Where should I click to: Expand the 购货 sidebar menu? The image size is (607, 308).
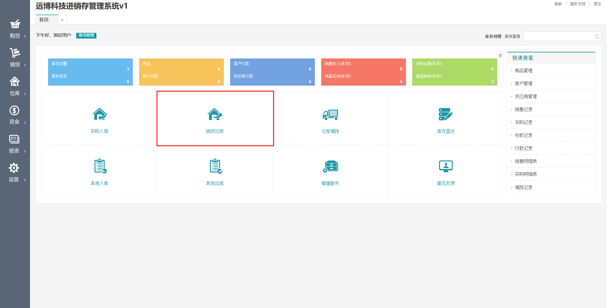(x=15, y=29)
